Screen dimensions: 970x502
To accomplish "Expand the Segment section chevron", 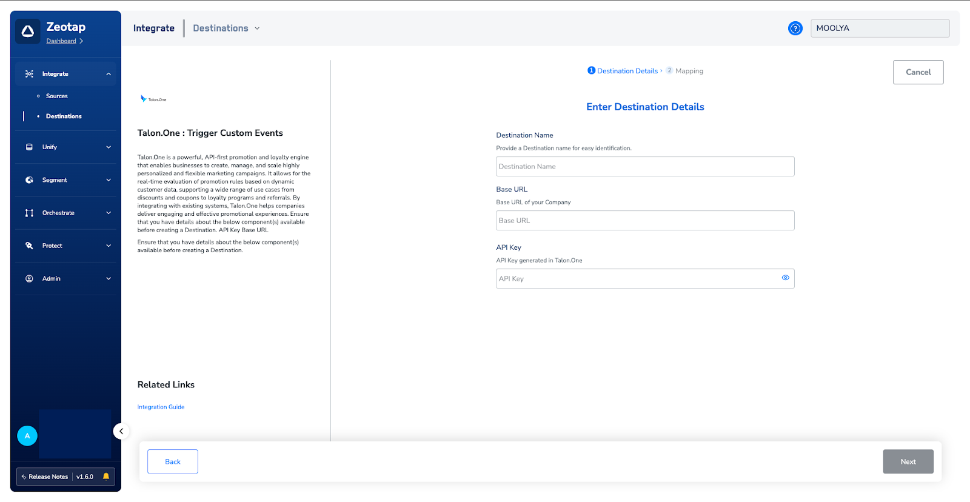I will pyautogui.click(x=109, y=180).
